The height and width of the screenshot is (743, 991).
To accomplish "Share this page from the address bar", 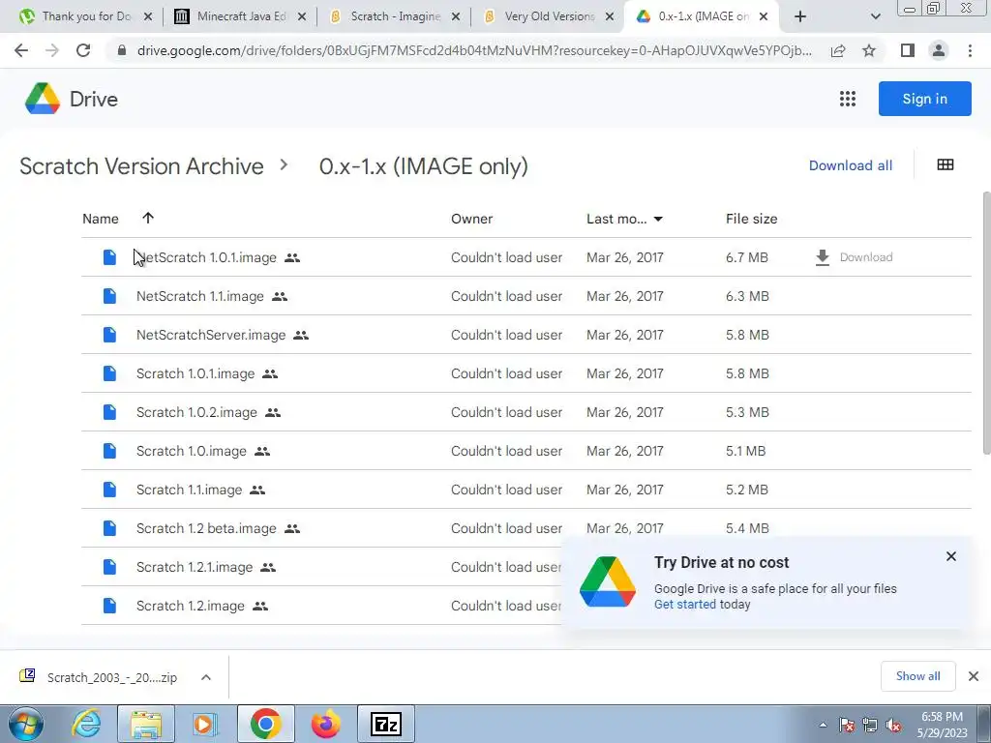I will (838, 50).
